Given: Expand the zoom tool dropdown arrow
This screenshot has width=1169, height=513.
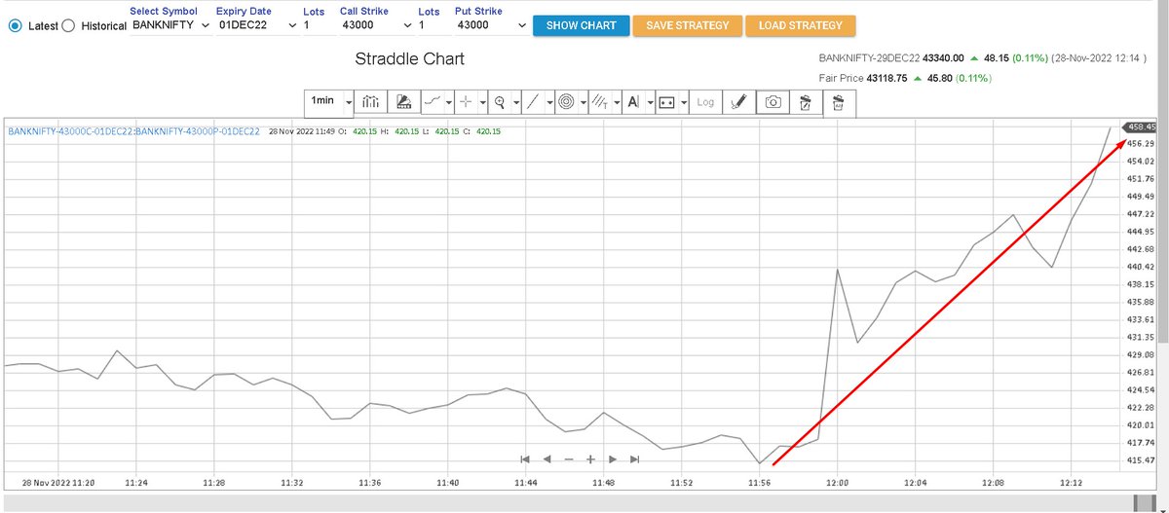Looking at the screenshot, I should [x=514, y=101].
